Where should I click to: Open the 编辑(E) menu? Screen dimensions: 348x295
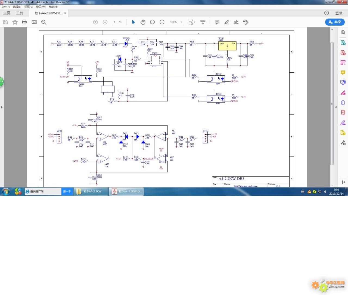tap(17, 7)
